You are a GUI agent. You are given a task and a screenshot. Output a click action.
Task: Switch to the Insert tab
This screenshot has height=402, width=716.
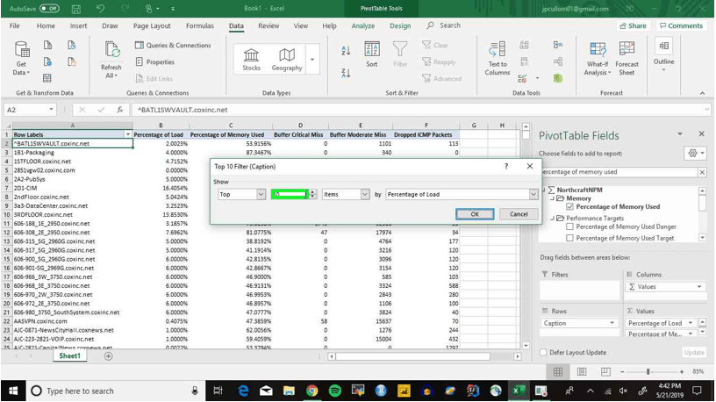click(79, 26)
